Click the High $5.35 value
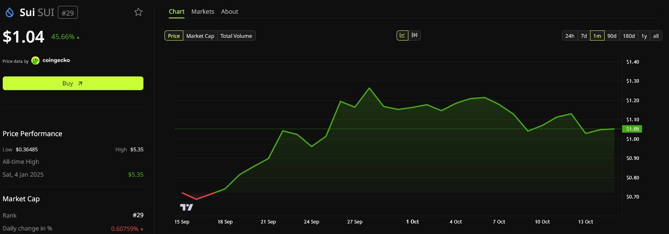Image resolution: width=669 pixels, height=234 pixels. tap(137, 150)
